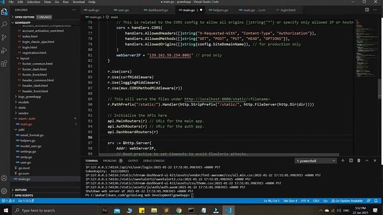
Task: Click the editor horizontal scrollbar
Action: pos(219,155)
